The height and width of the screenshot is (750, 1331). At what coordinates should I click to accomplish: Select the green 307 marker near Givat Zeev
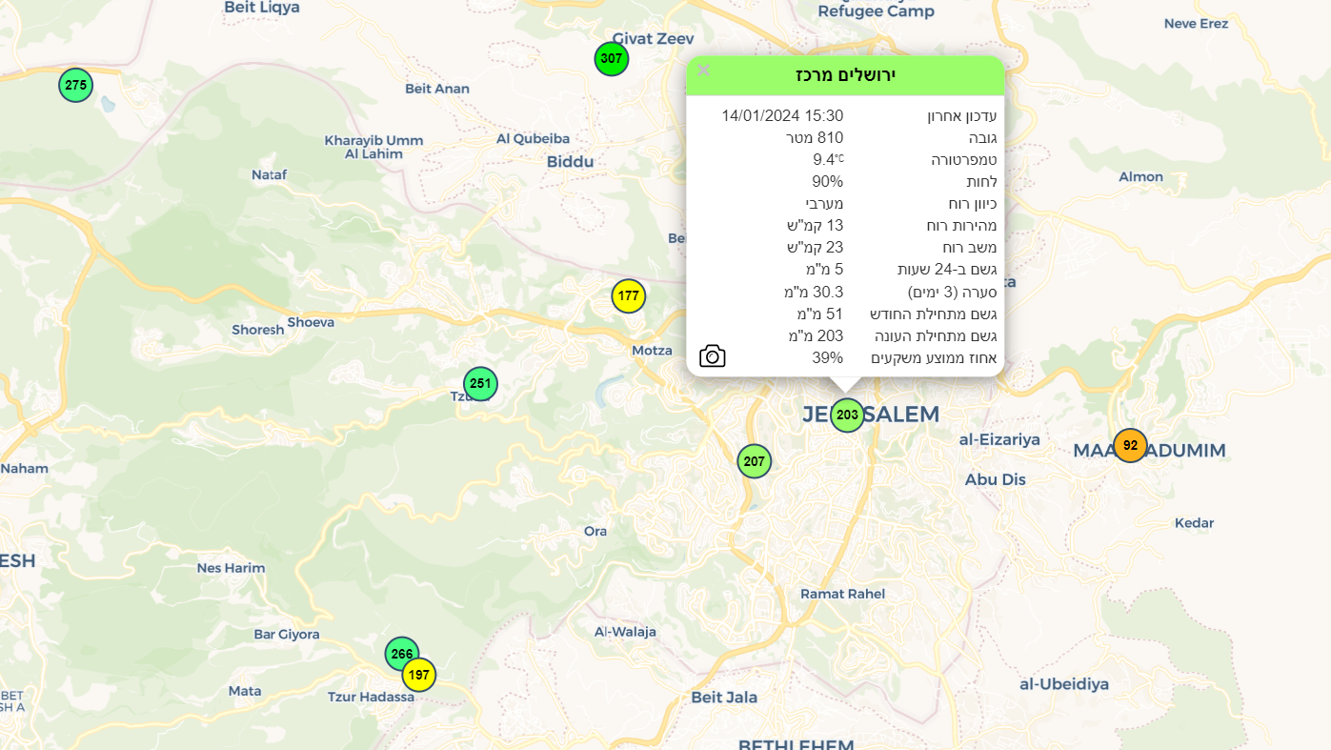point(612,59)
